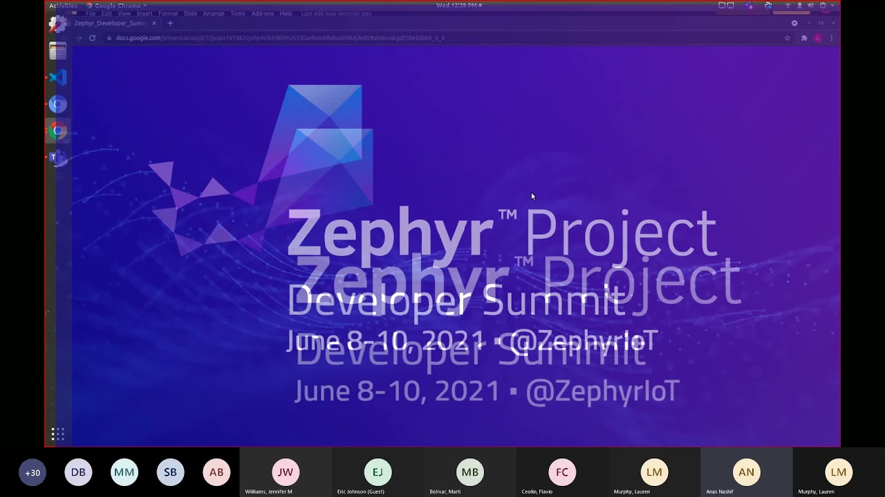The width and height of the screenshot is (885, 497).
Task: Select Ceolin, Flavio participant tile
Action: tap(562, 472)
